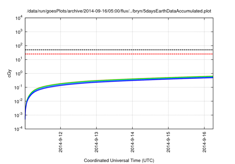
Task: Select the 2014-9-16 date tick label
Action: coord(204,142)
